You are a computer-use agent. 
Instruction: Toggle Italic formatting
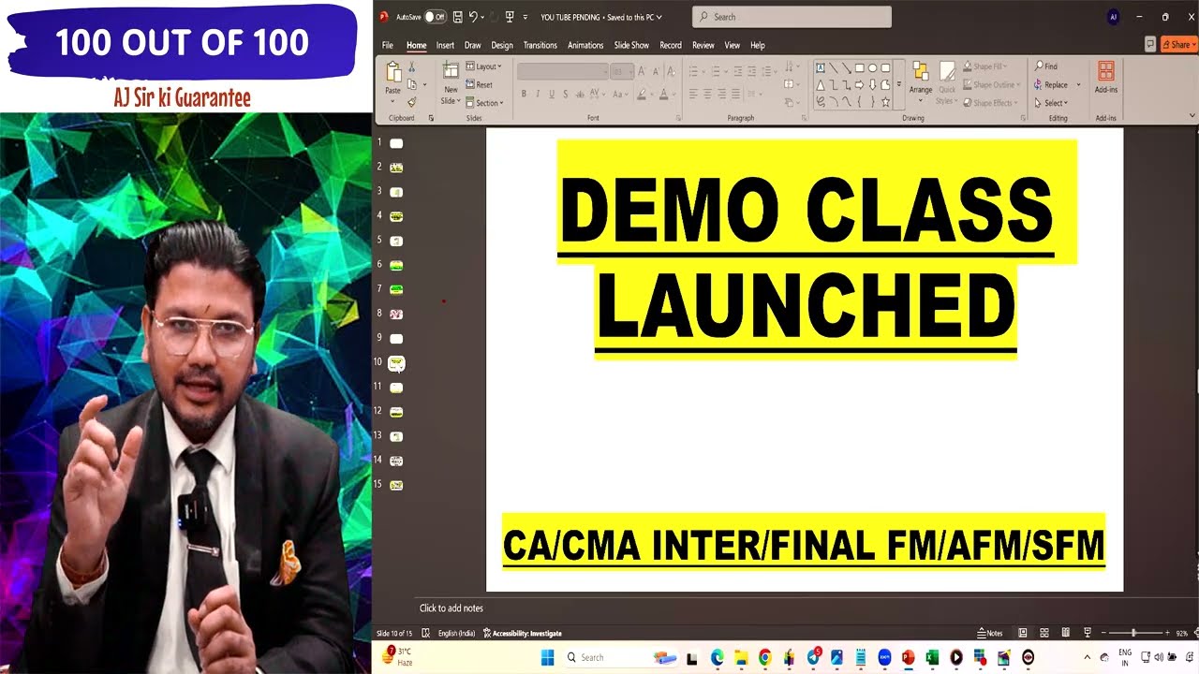click(x=538, y=94)
